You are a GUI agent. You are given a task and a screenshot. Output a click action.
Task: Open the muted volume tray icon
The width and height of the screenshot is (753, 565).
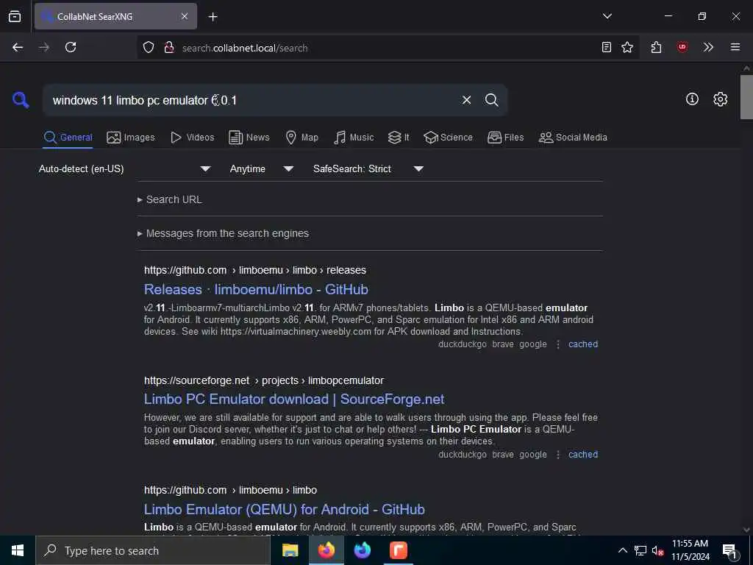657,550
